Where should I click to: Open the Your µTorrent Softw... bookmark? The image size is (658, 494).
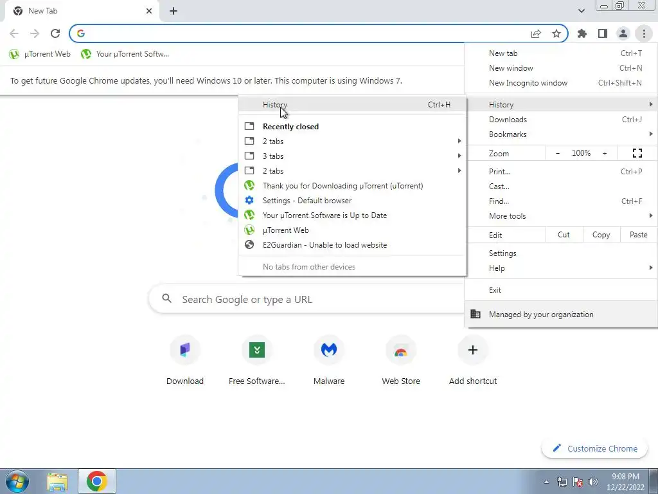tap(125, 54)
